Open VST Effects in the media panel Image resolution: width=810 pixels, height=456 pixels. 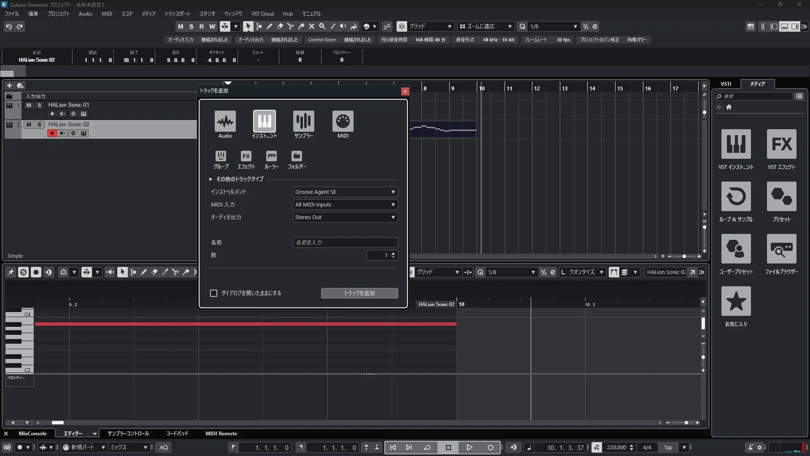(781, 144)
